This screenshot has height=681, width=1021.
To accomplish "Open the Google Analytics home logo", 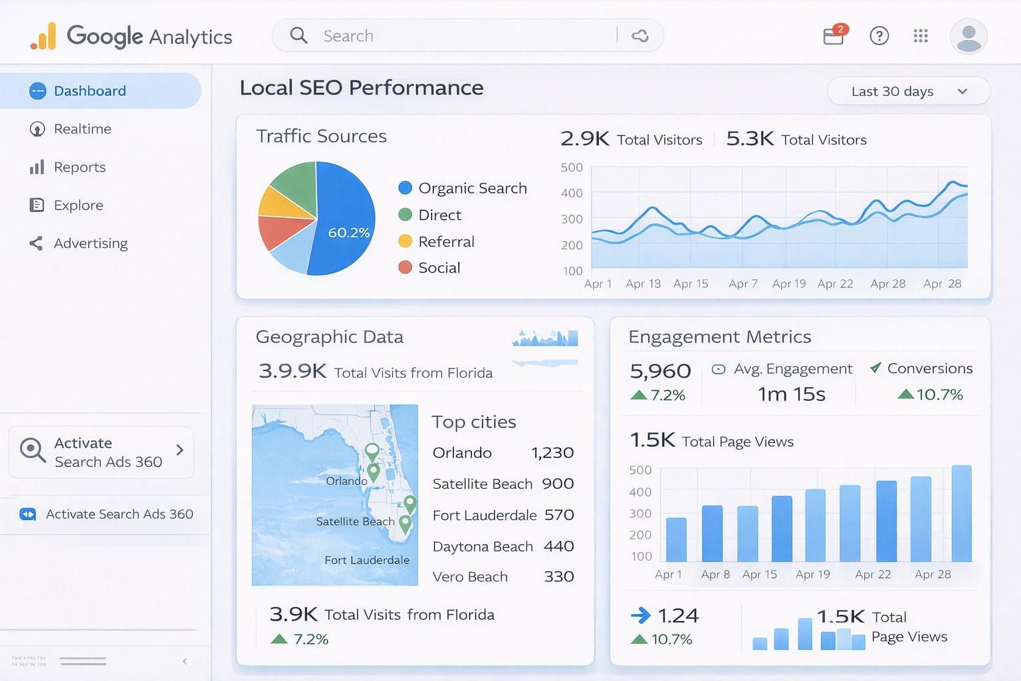I will (x=130, y=37).
